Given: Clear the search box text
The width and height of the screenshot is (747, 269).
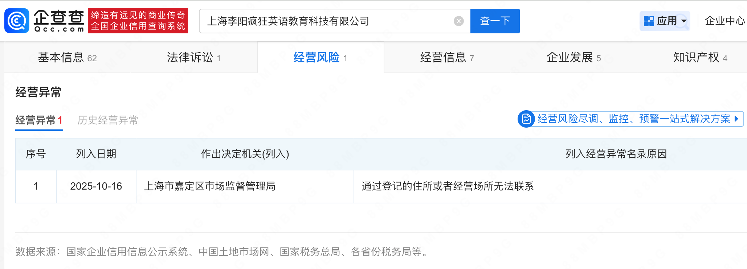Looking at the screenshot, I should point(458,21).
